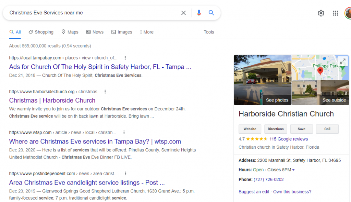Screen dimensions: 351x202
Task: Open options menu for postindependent.com result
Action: (x=125, y=173)
